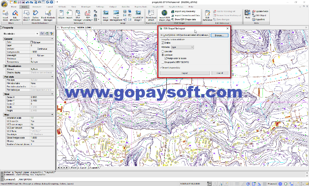Click the Browse... button

(x=219, y=35)
